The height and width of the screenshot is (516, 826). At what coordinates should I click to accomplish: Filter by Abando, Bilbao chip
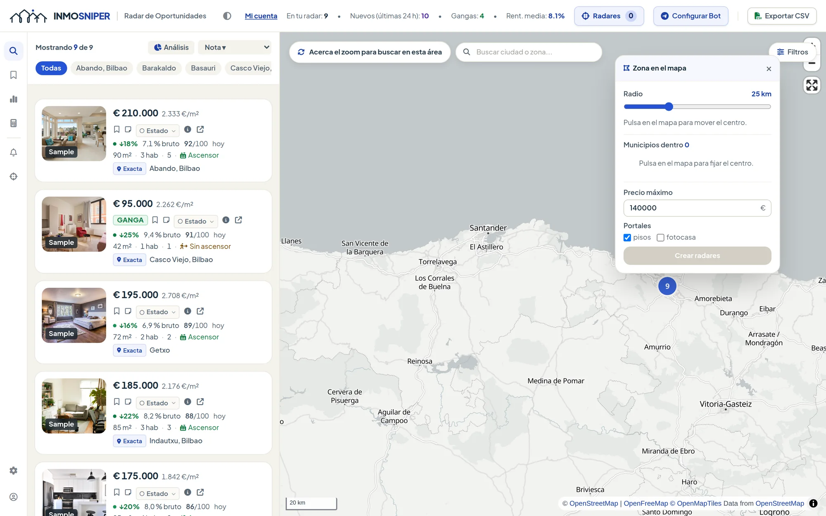[x=102, y=68]
